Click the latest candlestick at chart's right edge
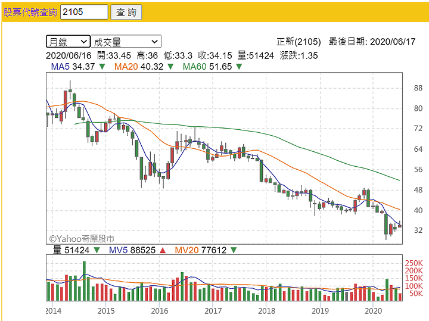This screenshot has width=429, height=321. (400, 225)
